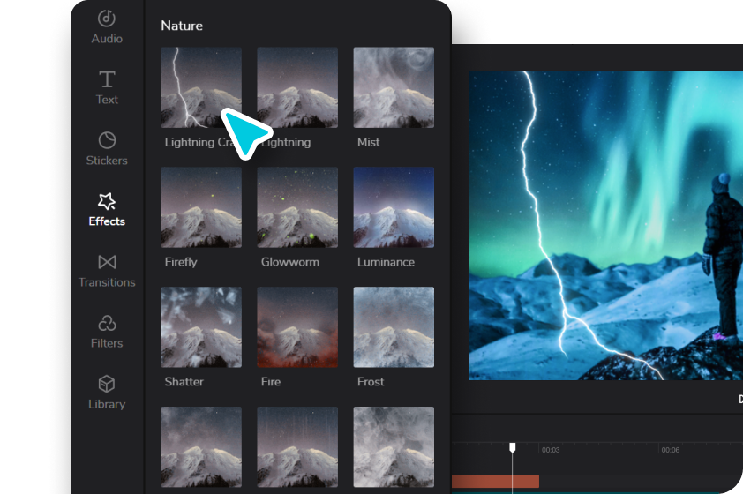Apply the Luminance effect thumbnail
The image size is (743, 494).
394,207
